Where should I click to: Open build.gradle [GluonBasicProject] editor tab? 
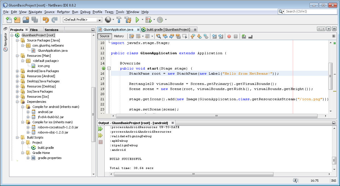click(168, 30)
